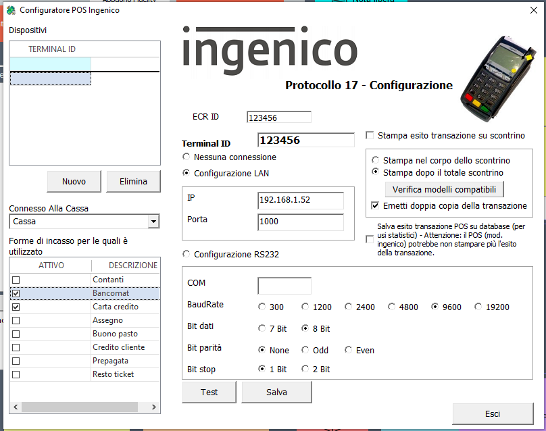This screenshot has height=431, width=546.
Task: Click the Nuovo button
Action: [x=74, y=181]
